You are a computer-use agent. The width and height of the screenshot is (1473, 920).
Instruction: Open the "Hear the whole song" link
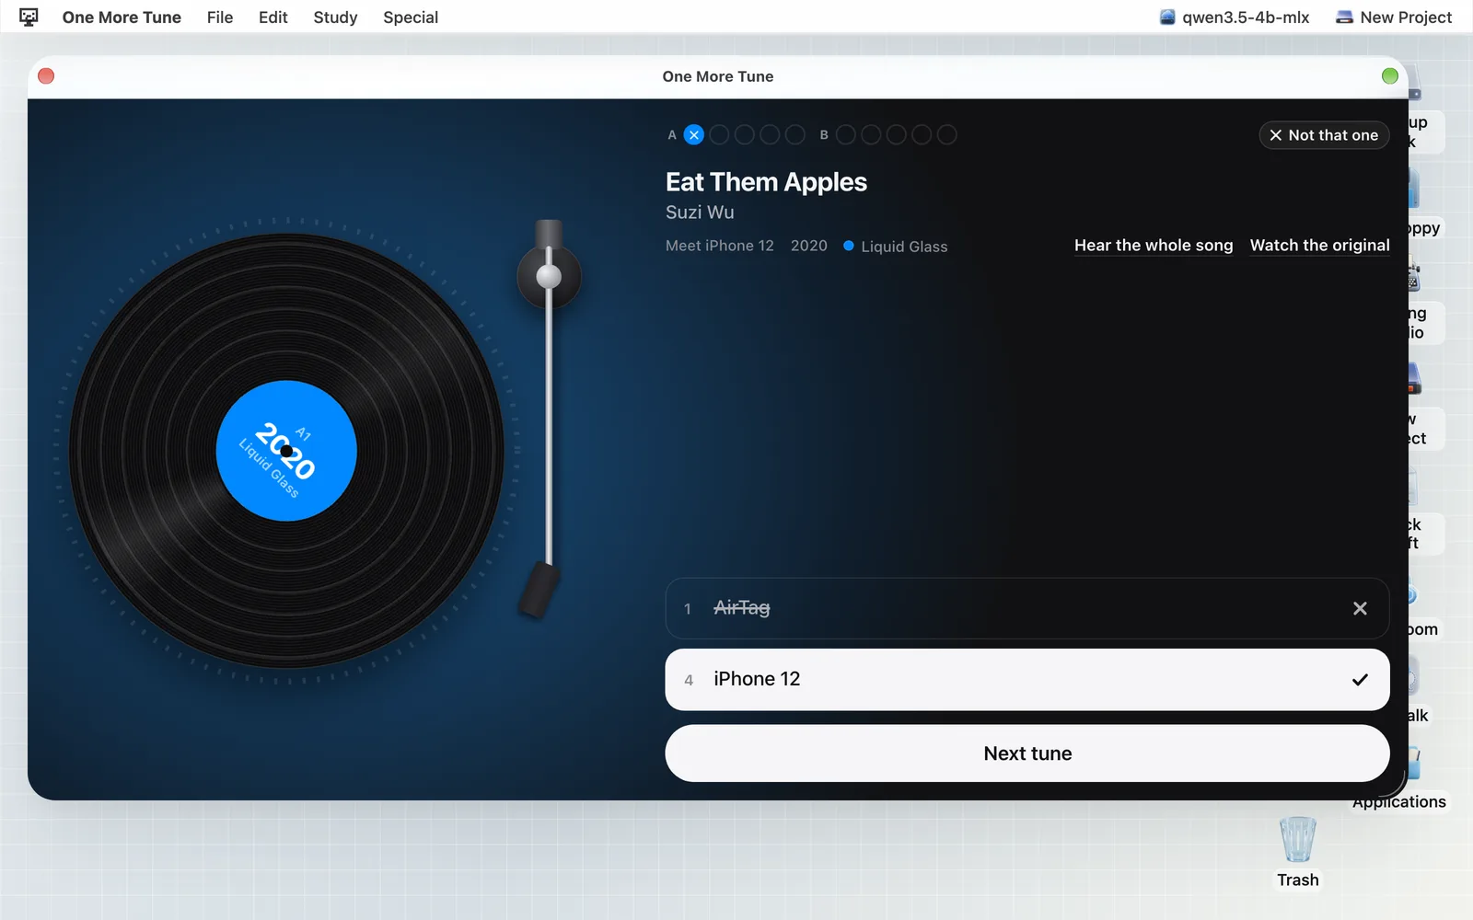[x=1154, y=246]
